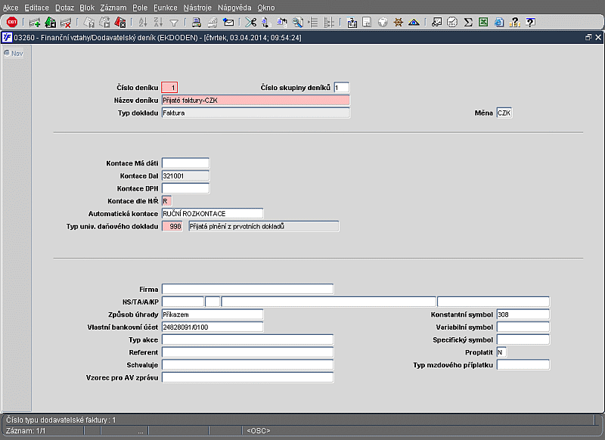Click the help icon with yellow boxes

515,23
